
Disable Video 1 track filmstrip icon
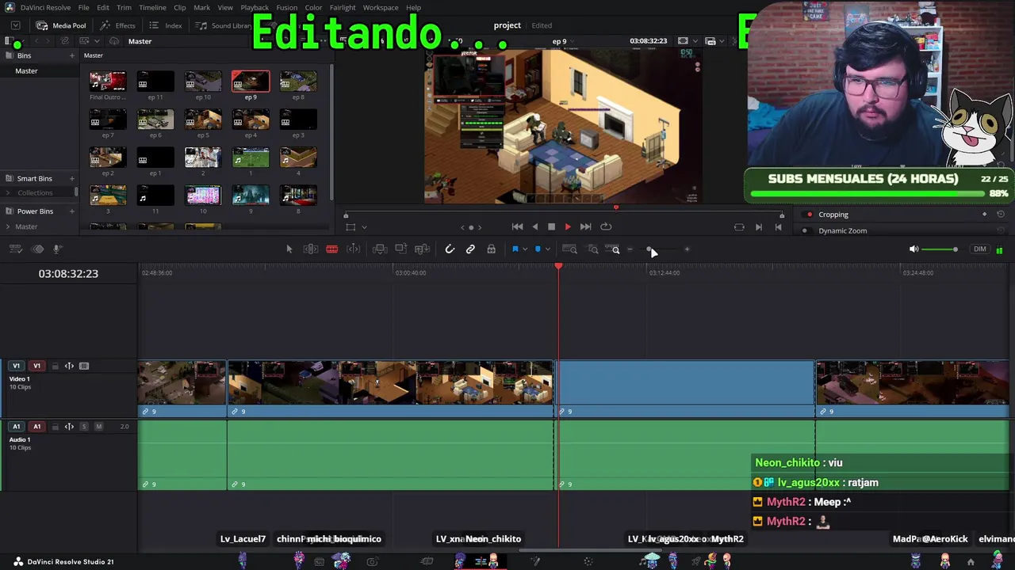(x=84, y=366)
